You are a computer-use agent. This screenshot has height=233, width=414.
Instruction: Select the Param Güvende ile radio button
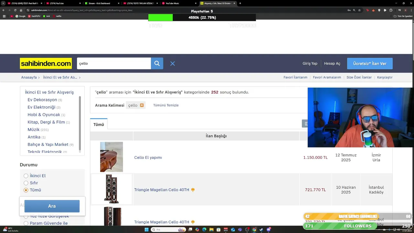pos(26,223)
